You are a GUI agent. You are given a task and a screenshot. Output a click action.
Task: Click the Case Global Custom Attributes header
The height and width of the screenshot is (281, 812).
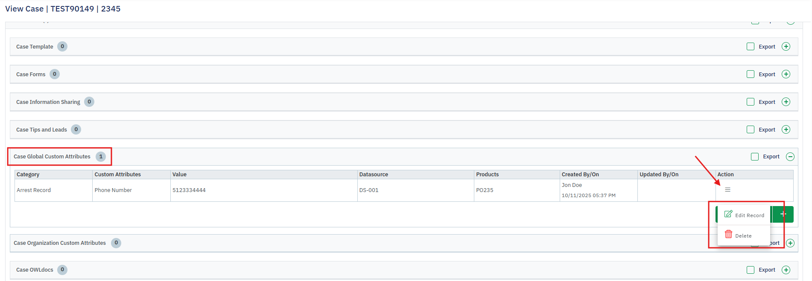52,157
